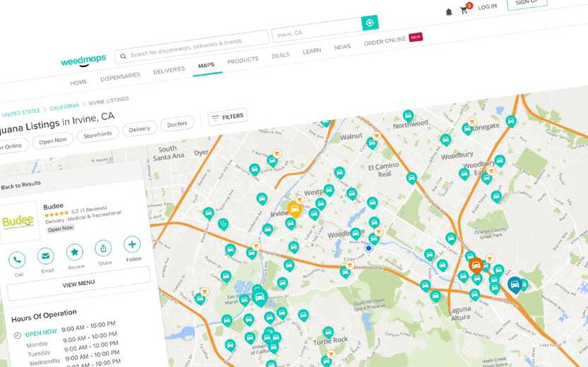Select the dark blue delivery map pin

pos(515,285)
